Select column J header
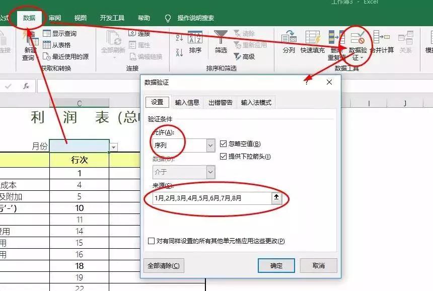This screenshot has height=291, width=433. coord(405,103)
